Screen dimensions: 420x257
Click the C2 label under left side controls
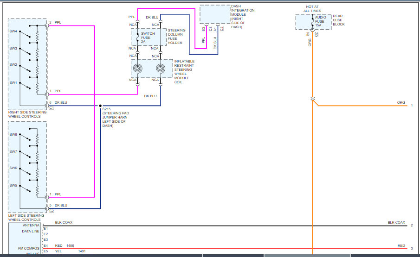coord(52,211)
